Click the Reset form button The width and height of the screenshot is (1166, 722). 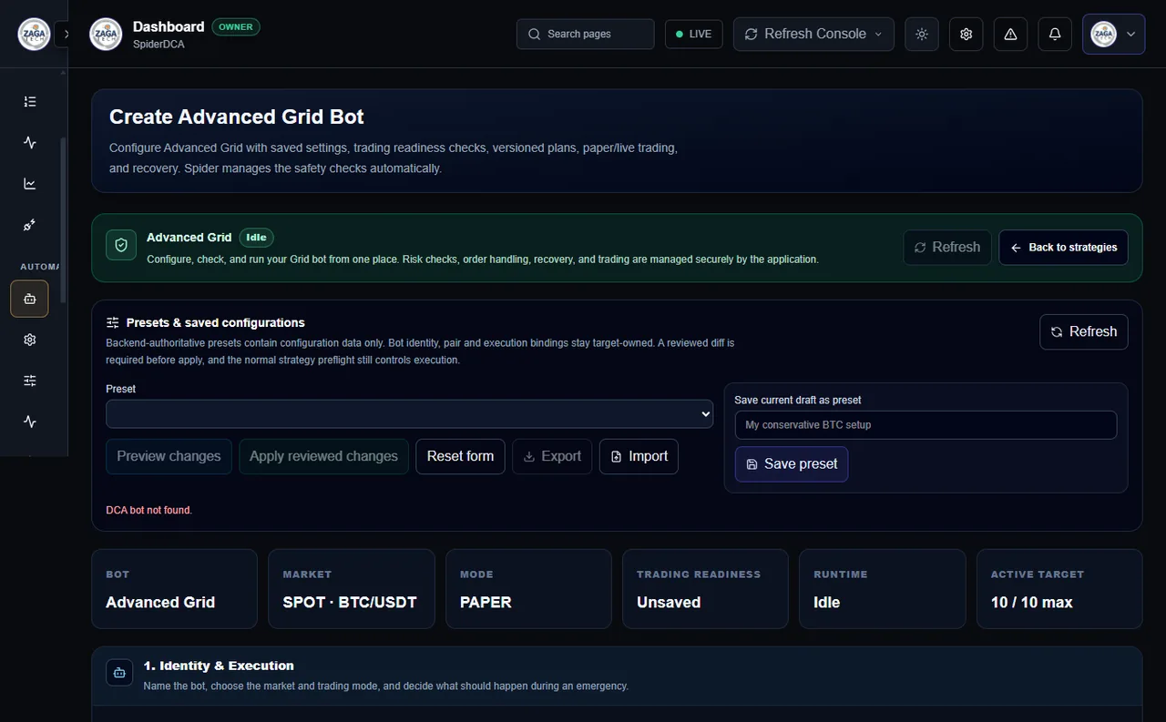tap(460, 456)
